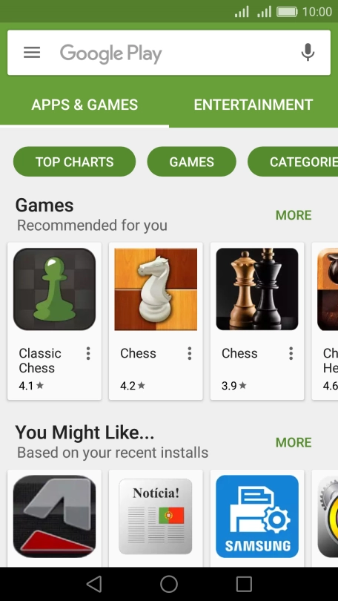Focus the Google Play search field
The height and width of the screenshot is (601, 338).
pos(169,53)
